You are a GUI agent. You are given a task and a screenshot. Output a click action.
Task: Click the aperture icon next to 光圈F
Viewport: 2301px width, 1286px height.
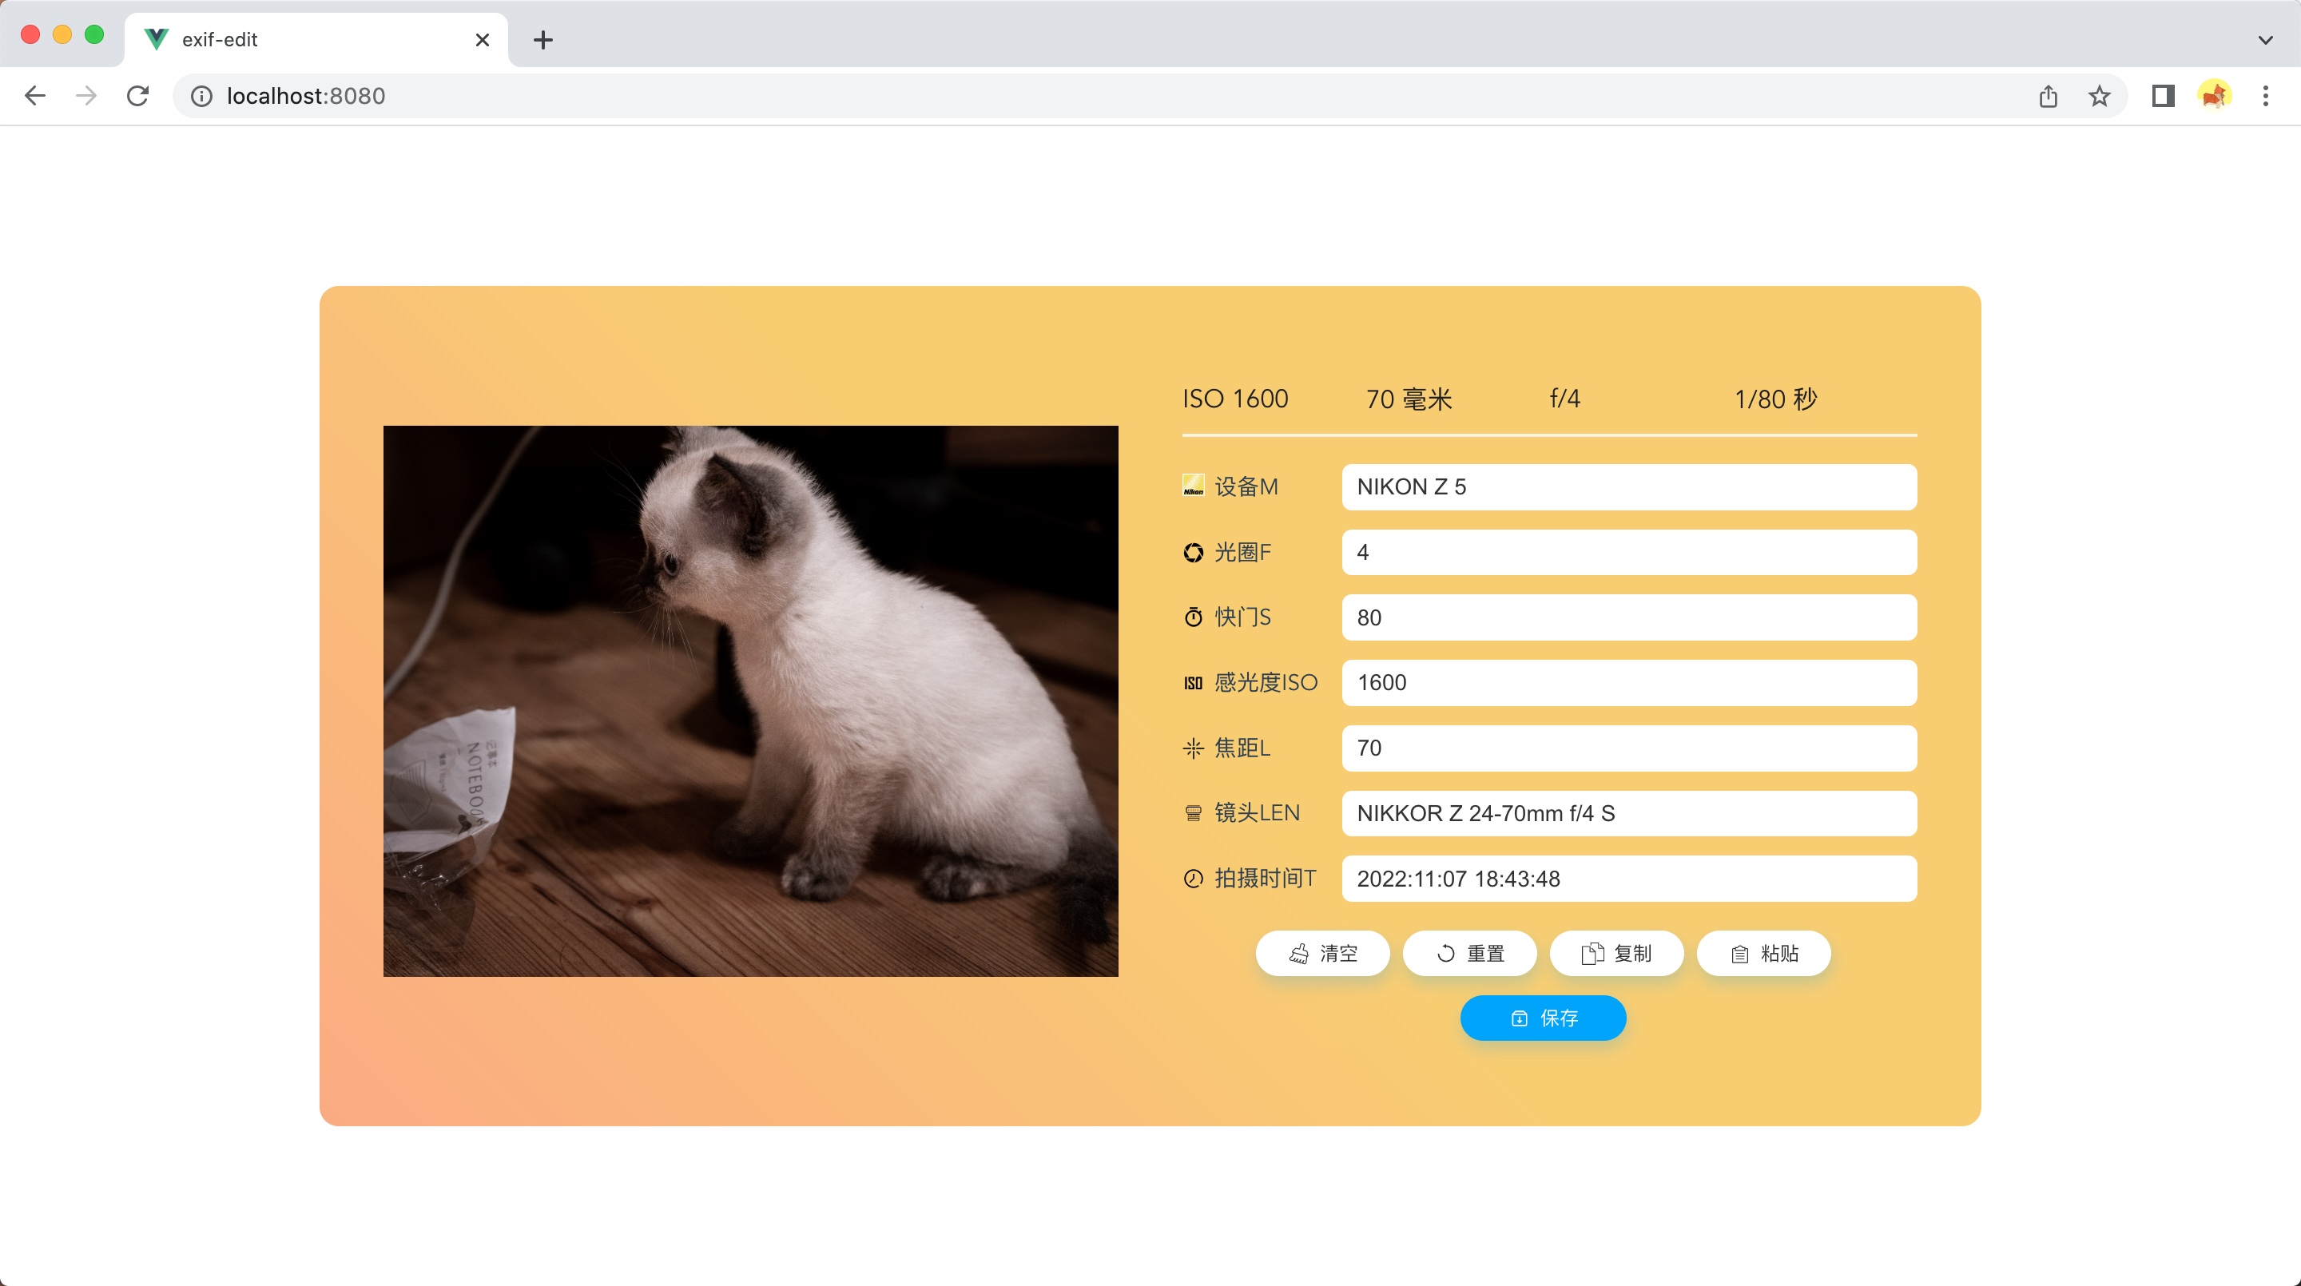coord(1194,553)
